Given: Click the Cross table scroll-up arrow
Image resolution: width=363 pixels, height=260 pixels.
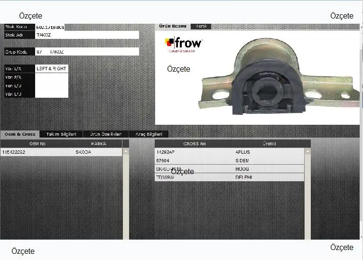Looking at the screenshot, I should coord(307,151).
